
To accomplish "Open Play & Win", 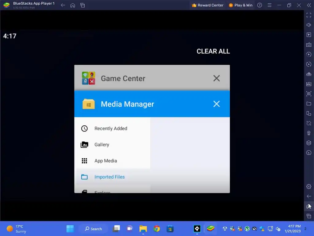I will [x=240, y=5].
